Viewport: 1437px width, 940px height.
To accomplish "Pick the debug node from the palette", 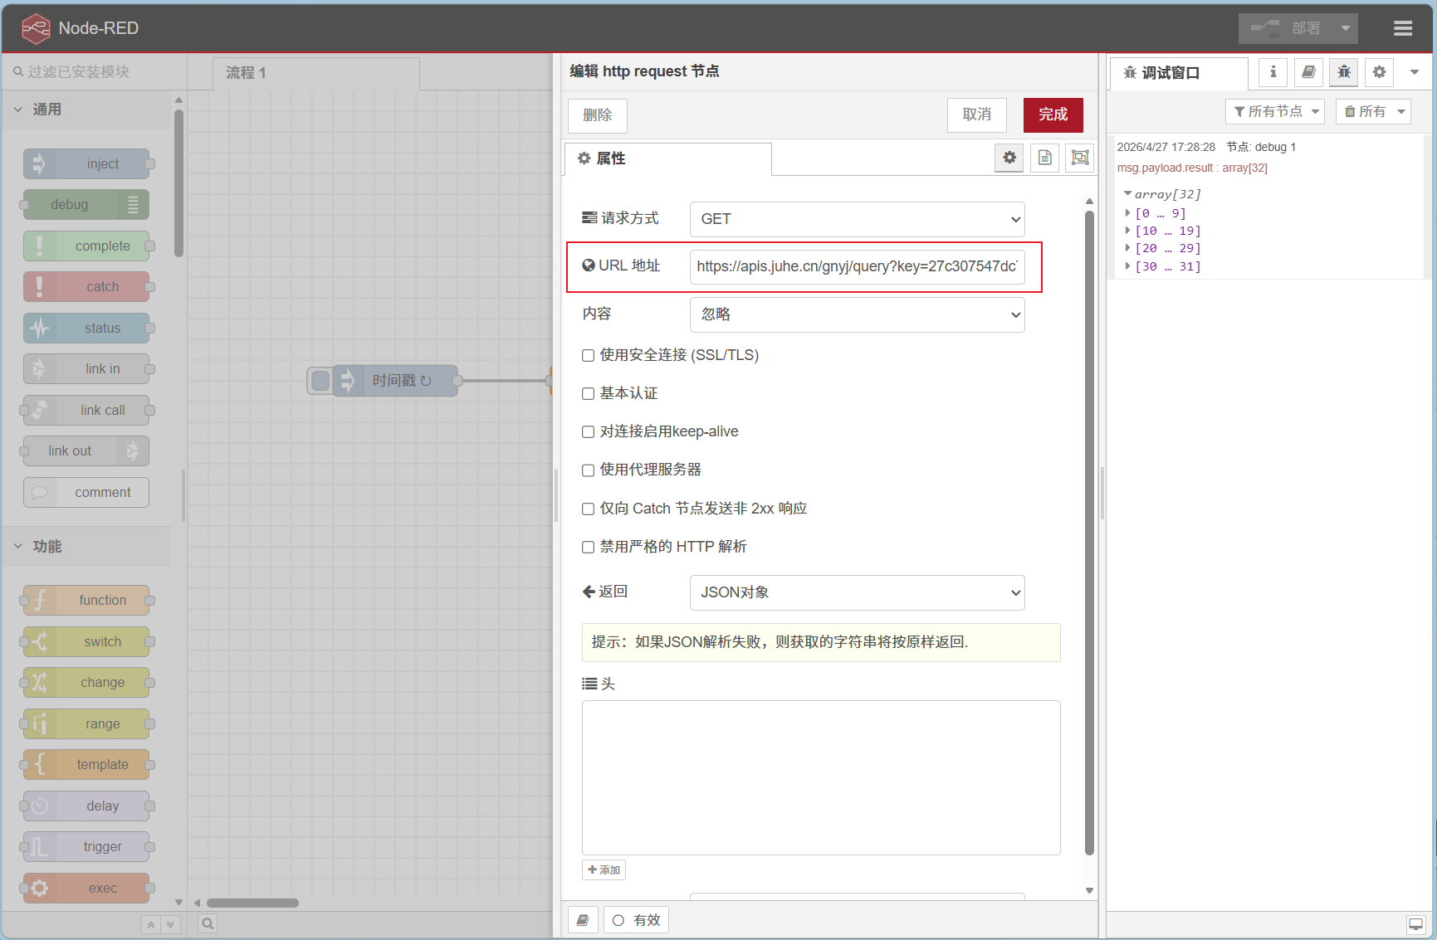I will [x=86, y=205].
